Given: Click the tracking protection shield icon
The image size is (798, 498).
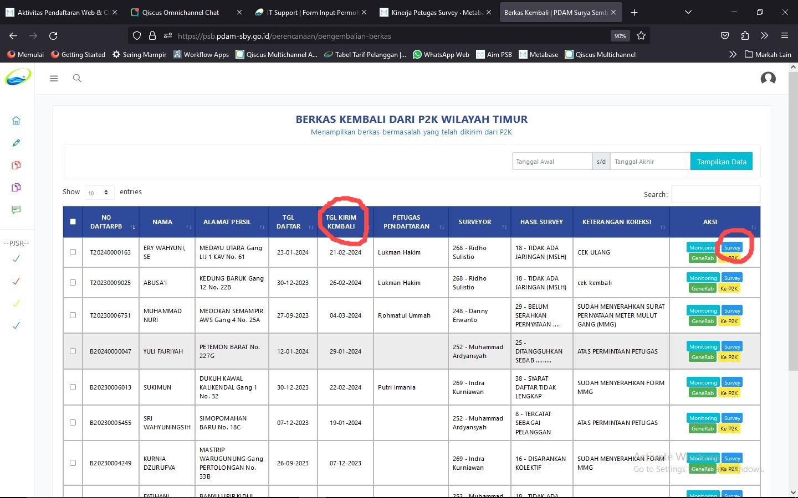Looking at the screenshot, I should point(137,36).
